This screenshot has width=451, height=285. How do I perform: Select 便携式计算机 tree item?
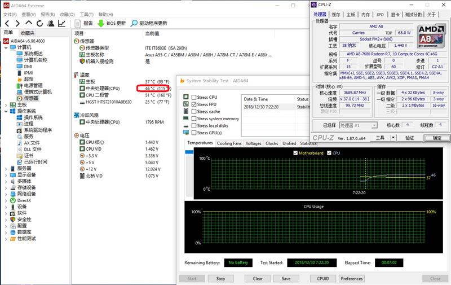tap(38, 91)
